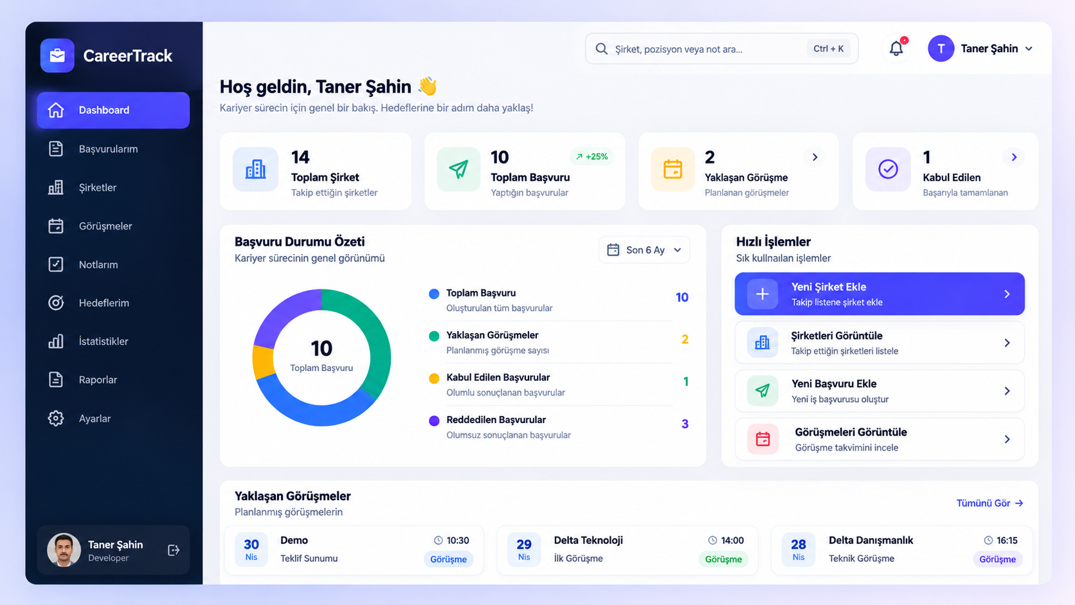
Task: Click the Görüşme tag on Delta Teknoloji
Action: coord(723,559)
